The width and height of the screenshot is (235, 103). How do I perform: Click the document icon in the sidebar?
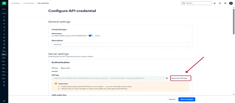(4, 37)
